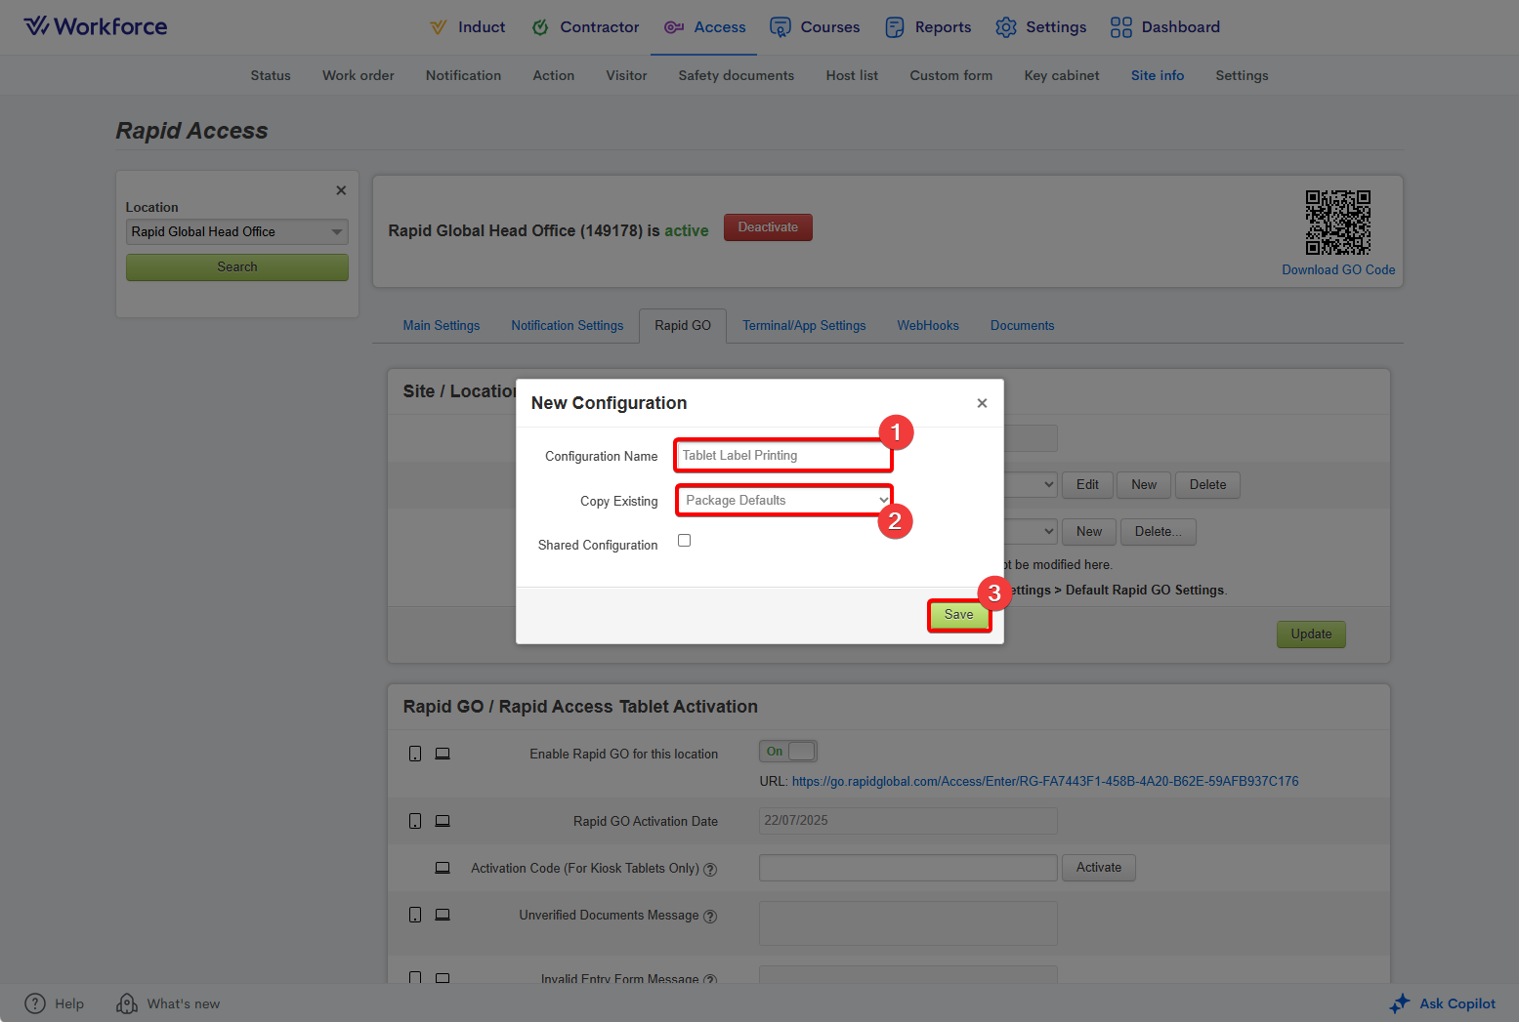The width and height of the screenshot is (1519, 1022).
Task: Click New button next to Edit
Action: 1144,485
